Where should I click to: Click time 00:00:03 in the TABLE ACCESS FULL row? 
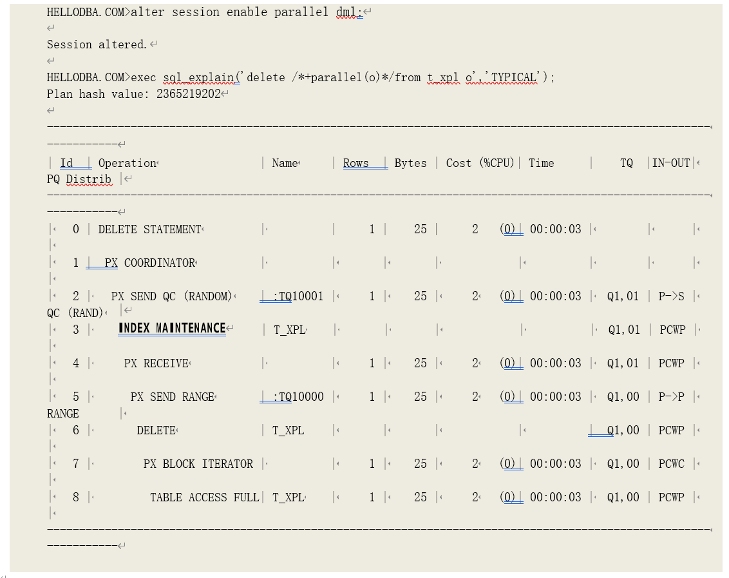point(556,497)
